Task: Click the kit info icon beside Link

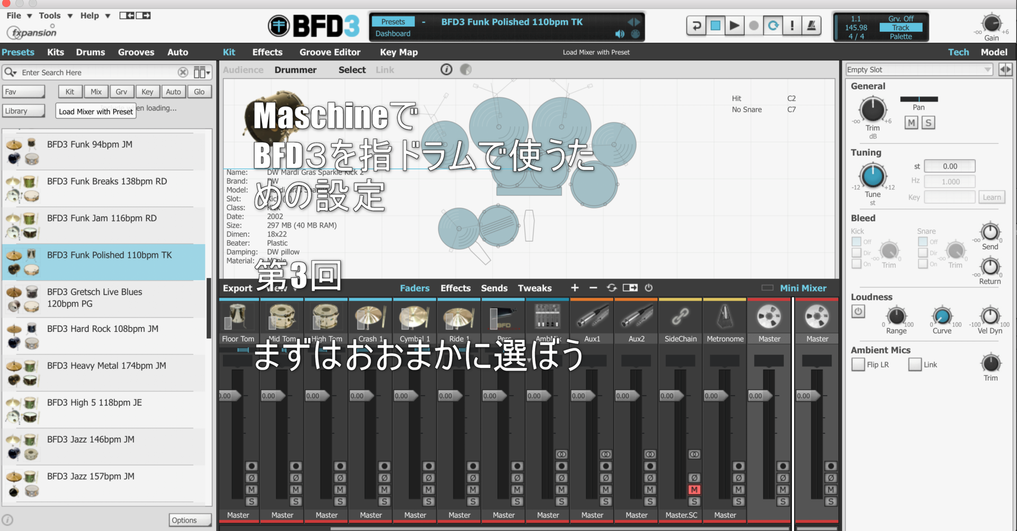Action: point(447,69)
